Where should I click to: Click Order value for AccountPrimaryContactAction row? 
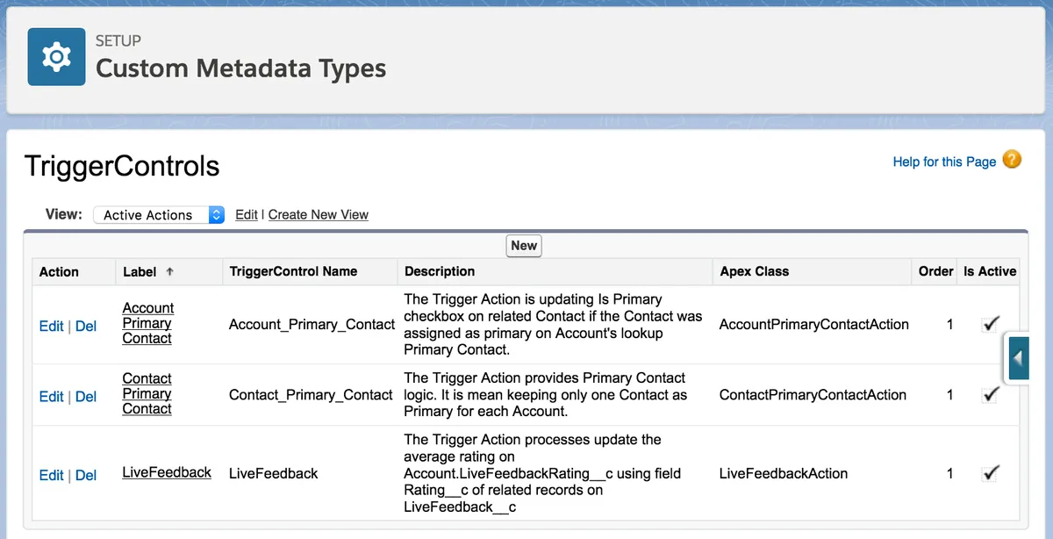tap(949, 324)
